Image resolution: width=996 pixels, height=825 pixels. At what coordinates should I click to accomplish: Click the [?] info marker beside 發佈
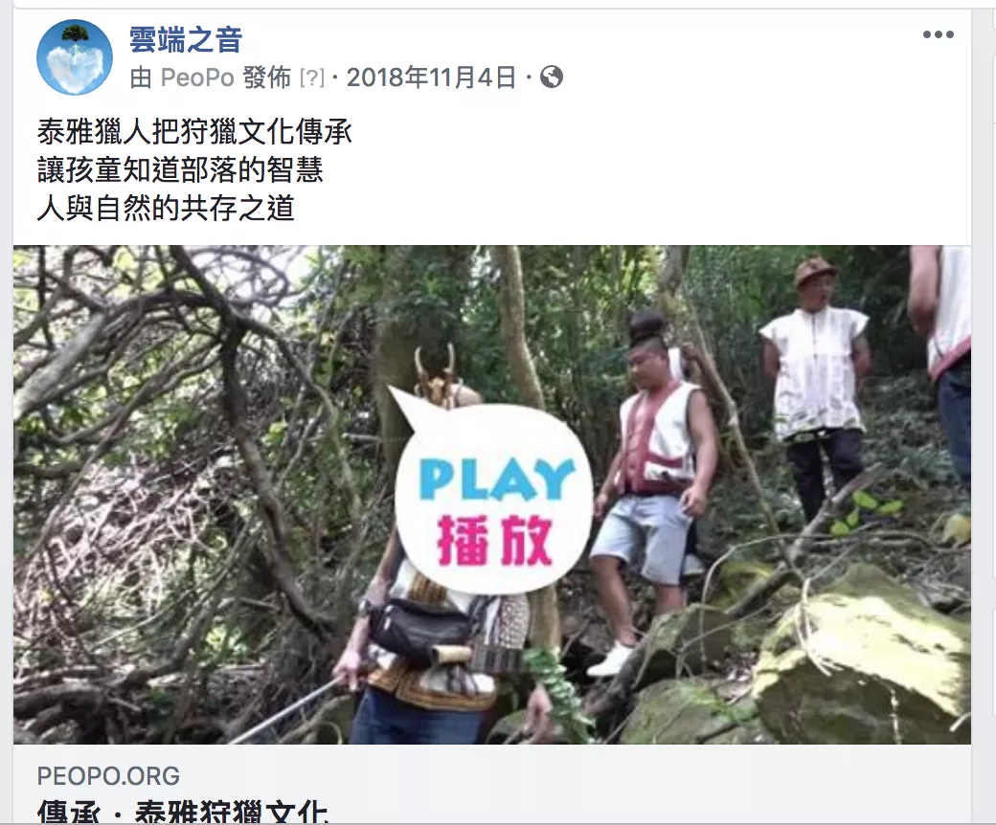pyautogui.click(x=312, y=78)
